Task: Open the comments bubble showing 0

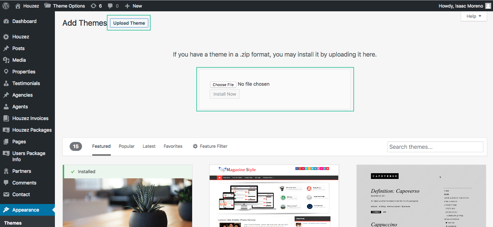Action: [x=113, y=6]
